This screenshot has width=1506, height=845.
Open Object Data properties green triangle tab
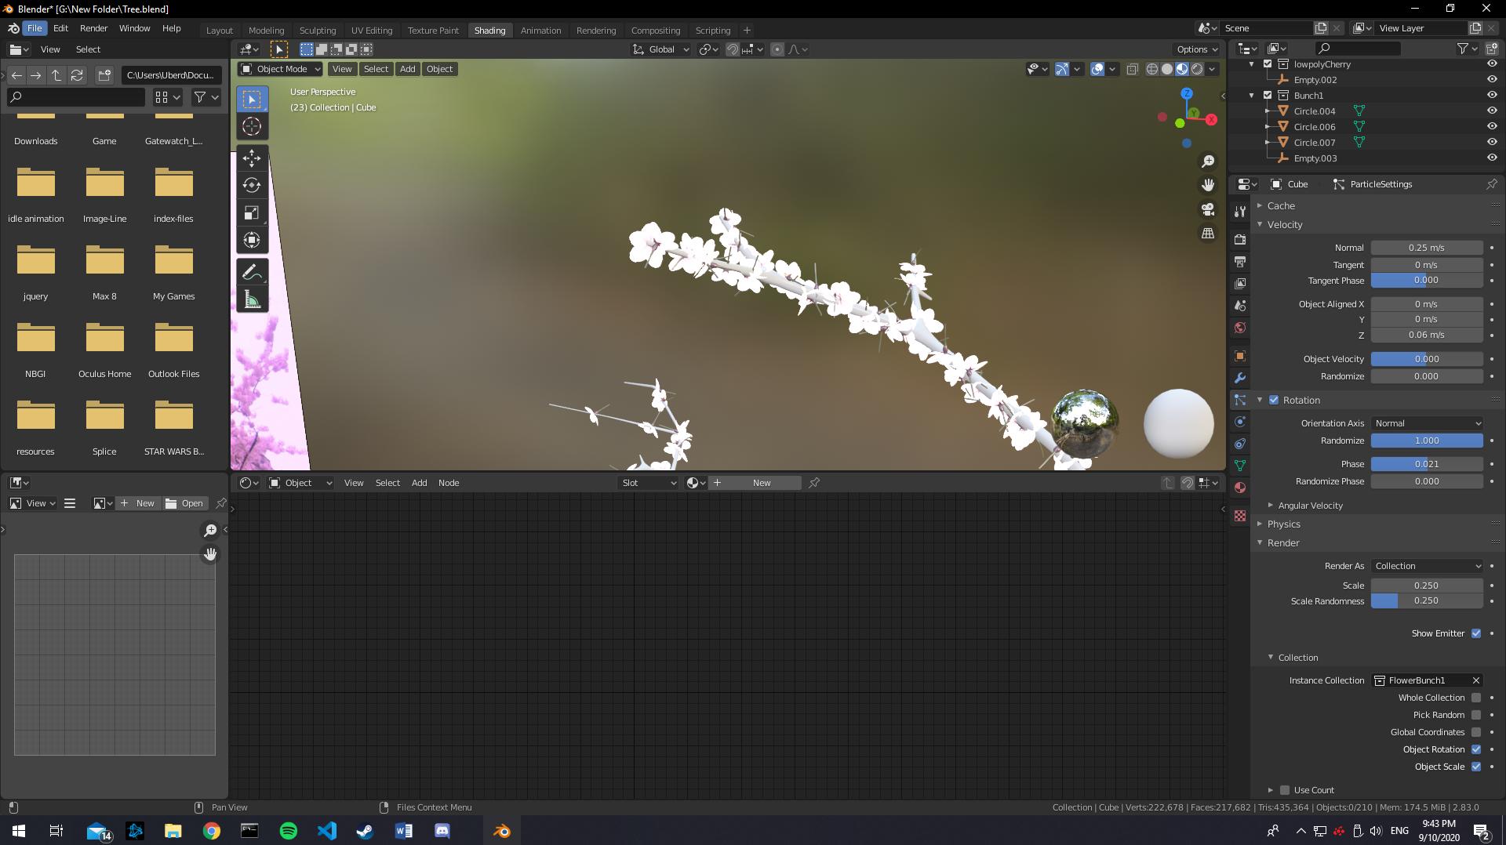(x=1240, y=466)
